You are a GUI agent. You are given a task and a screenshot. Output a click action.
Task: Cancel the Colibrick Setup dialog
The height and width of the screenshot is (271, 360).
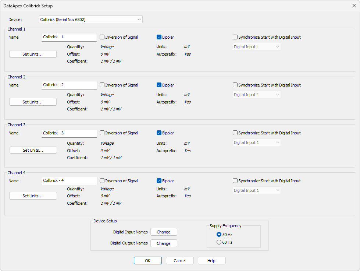pos(179,261)
